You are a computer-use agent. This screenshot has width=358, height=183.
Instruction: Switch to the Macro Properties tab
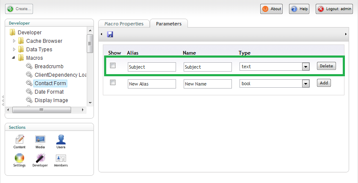[x=124, y=24]
